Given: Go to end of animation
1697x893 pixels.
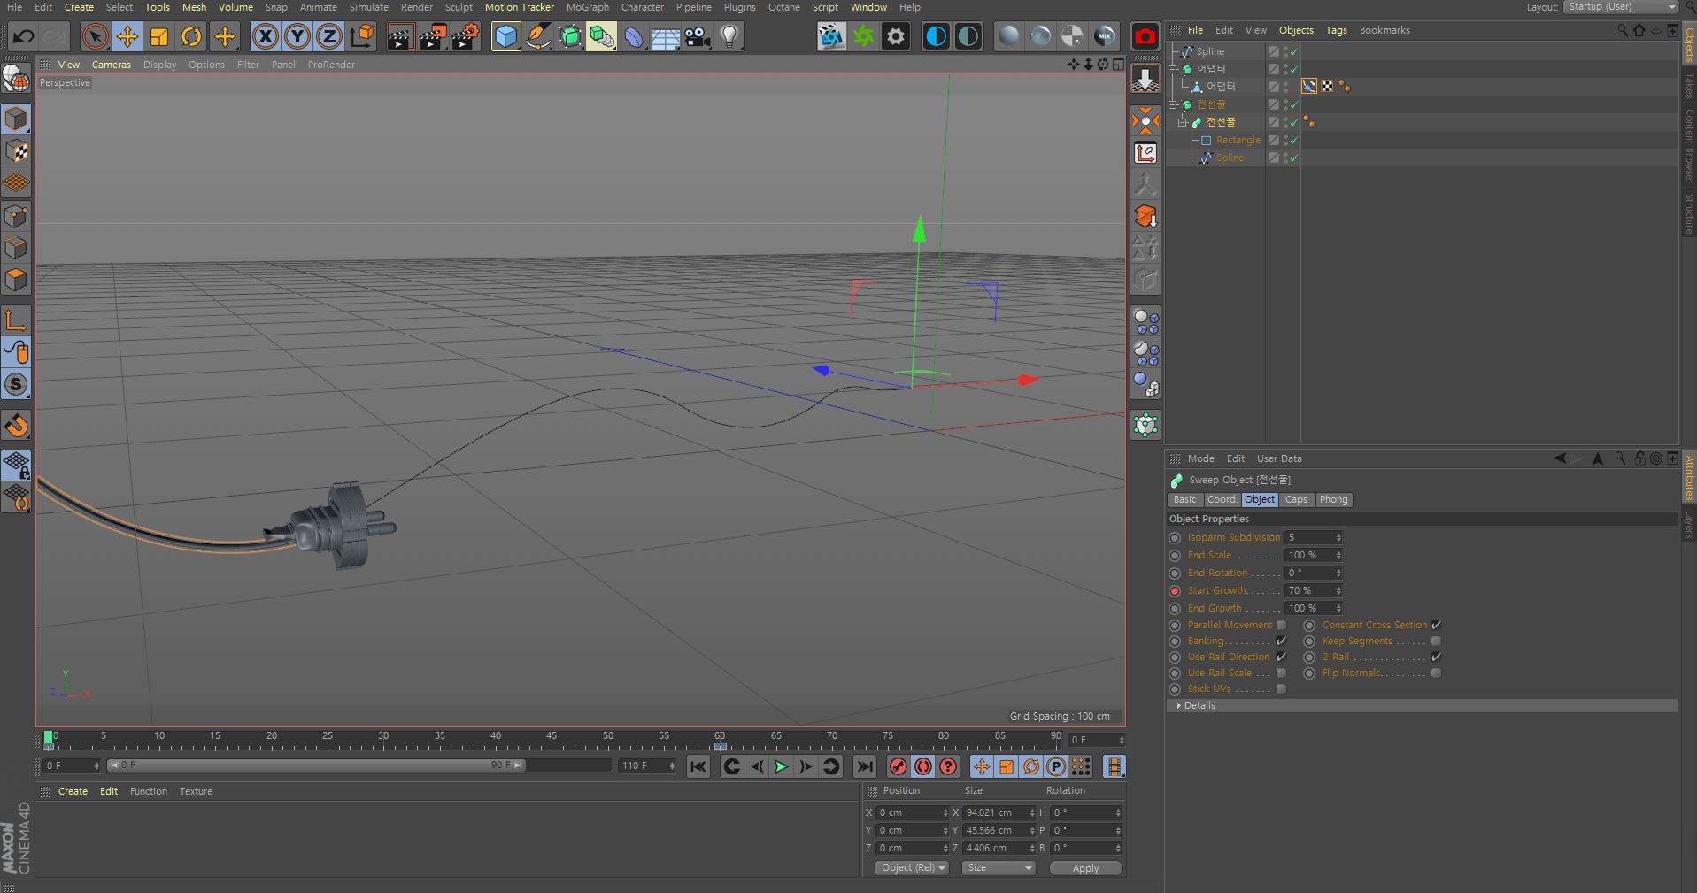Looking at the screenshot, I should coord(865,766).
